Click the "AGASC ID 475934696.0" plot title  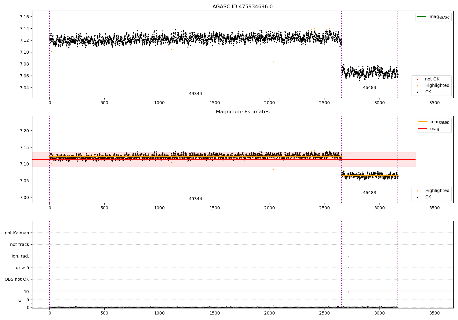coord(242,7)
